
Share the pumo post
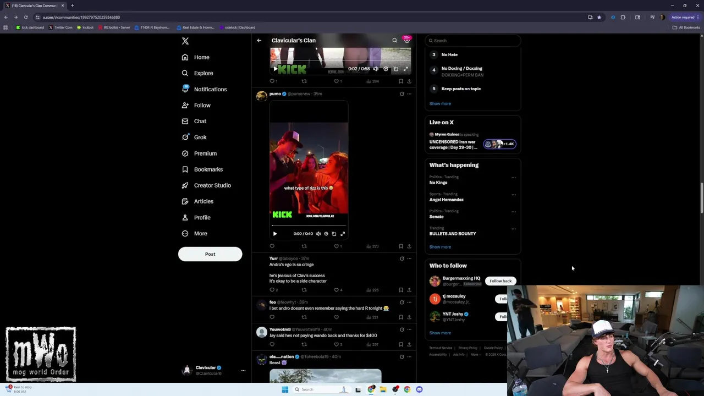click(409, 246)
